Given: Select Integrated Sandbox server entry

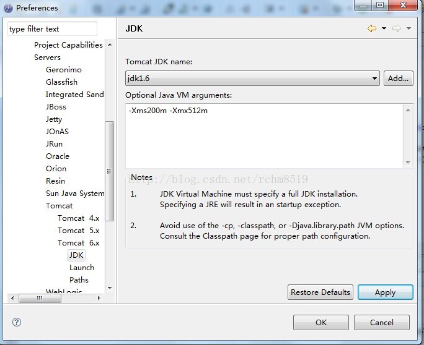Looking at the screenshot, I should 74,95.
